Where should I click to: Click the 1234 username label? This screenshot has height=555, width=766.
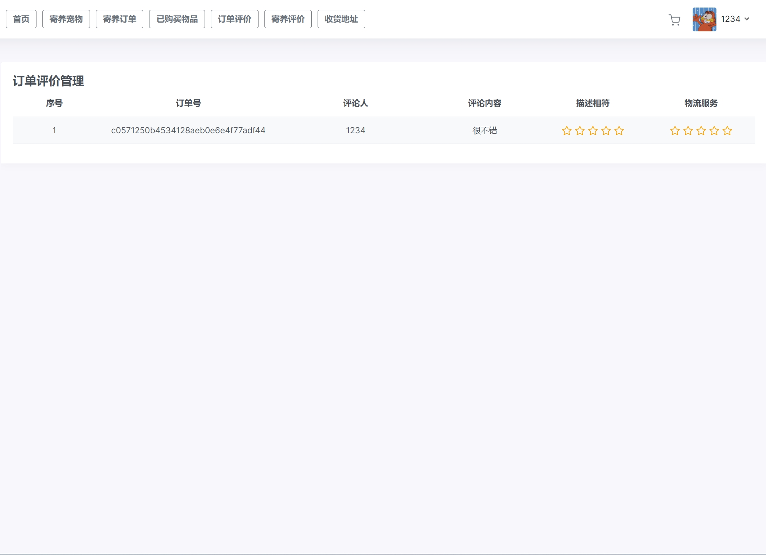[x=730, y=19]
